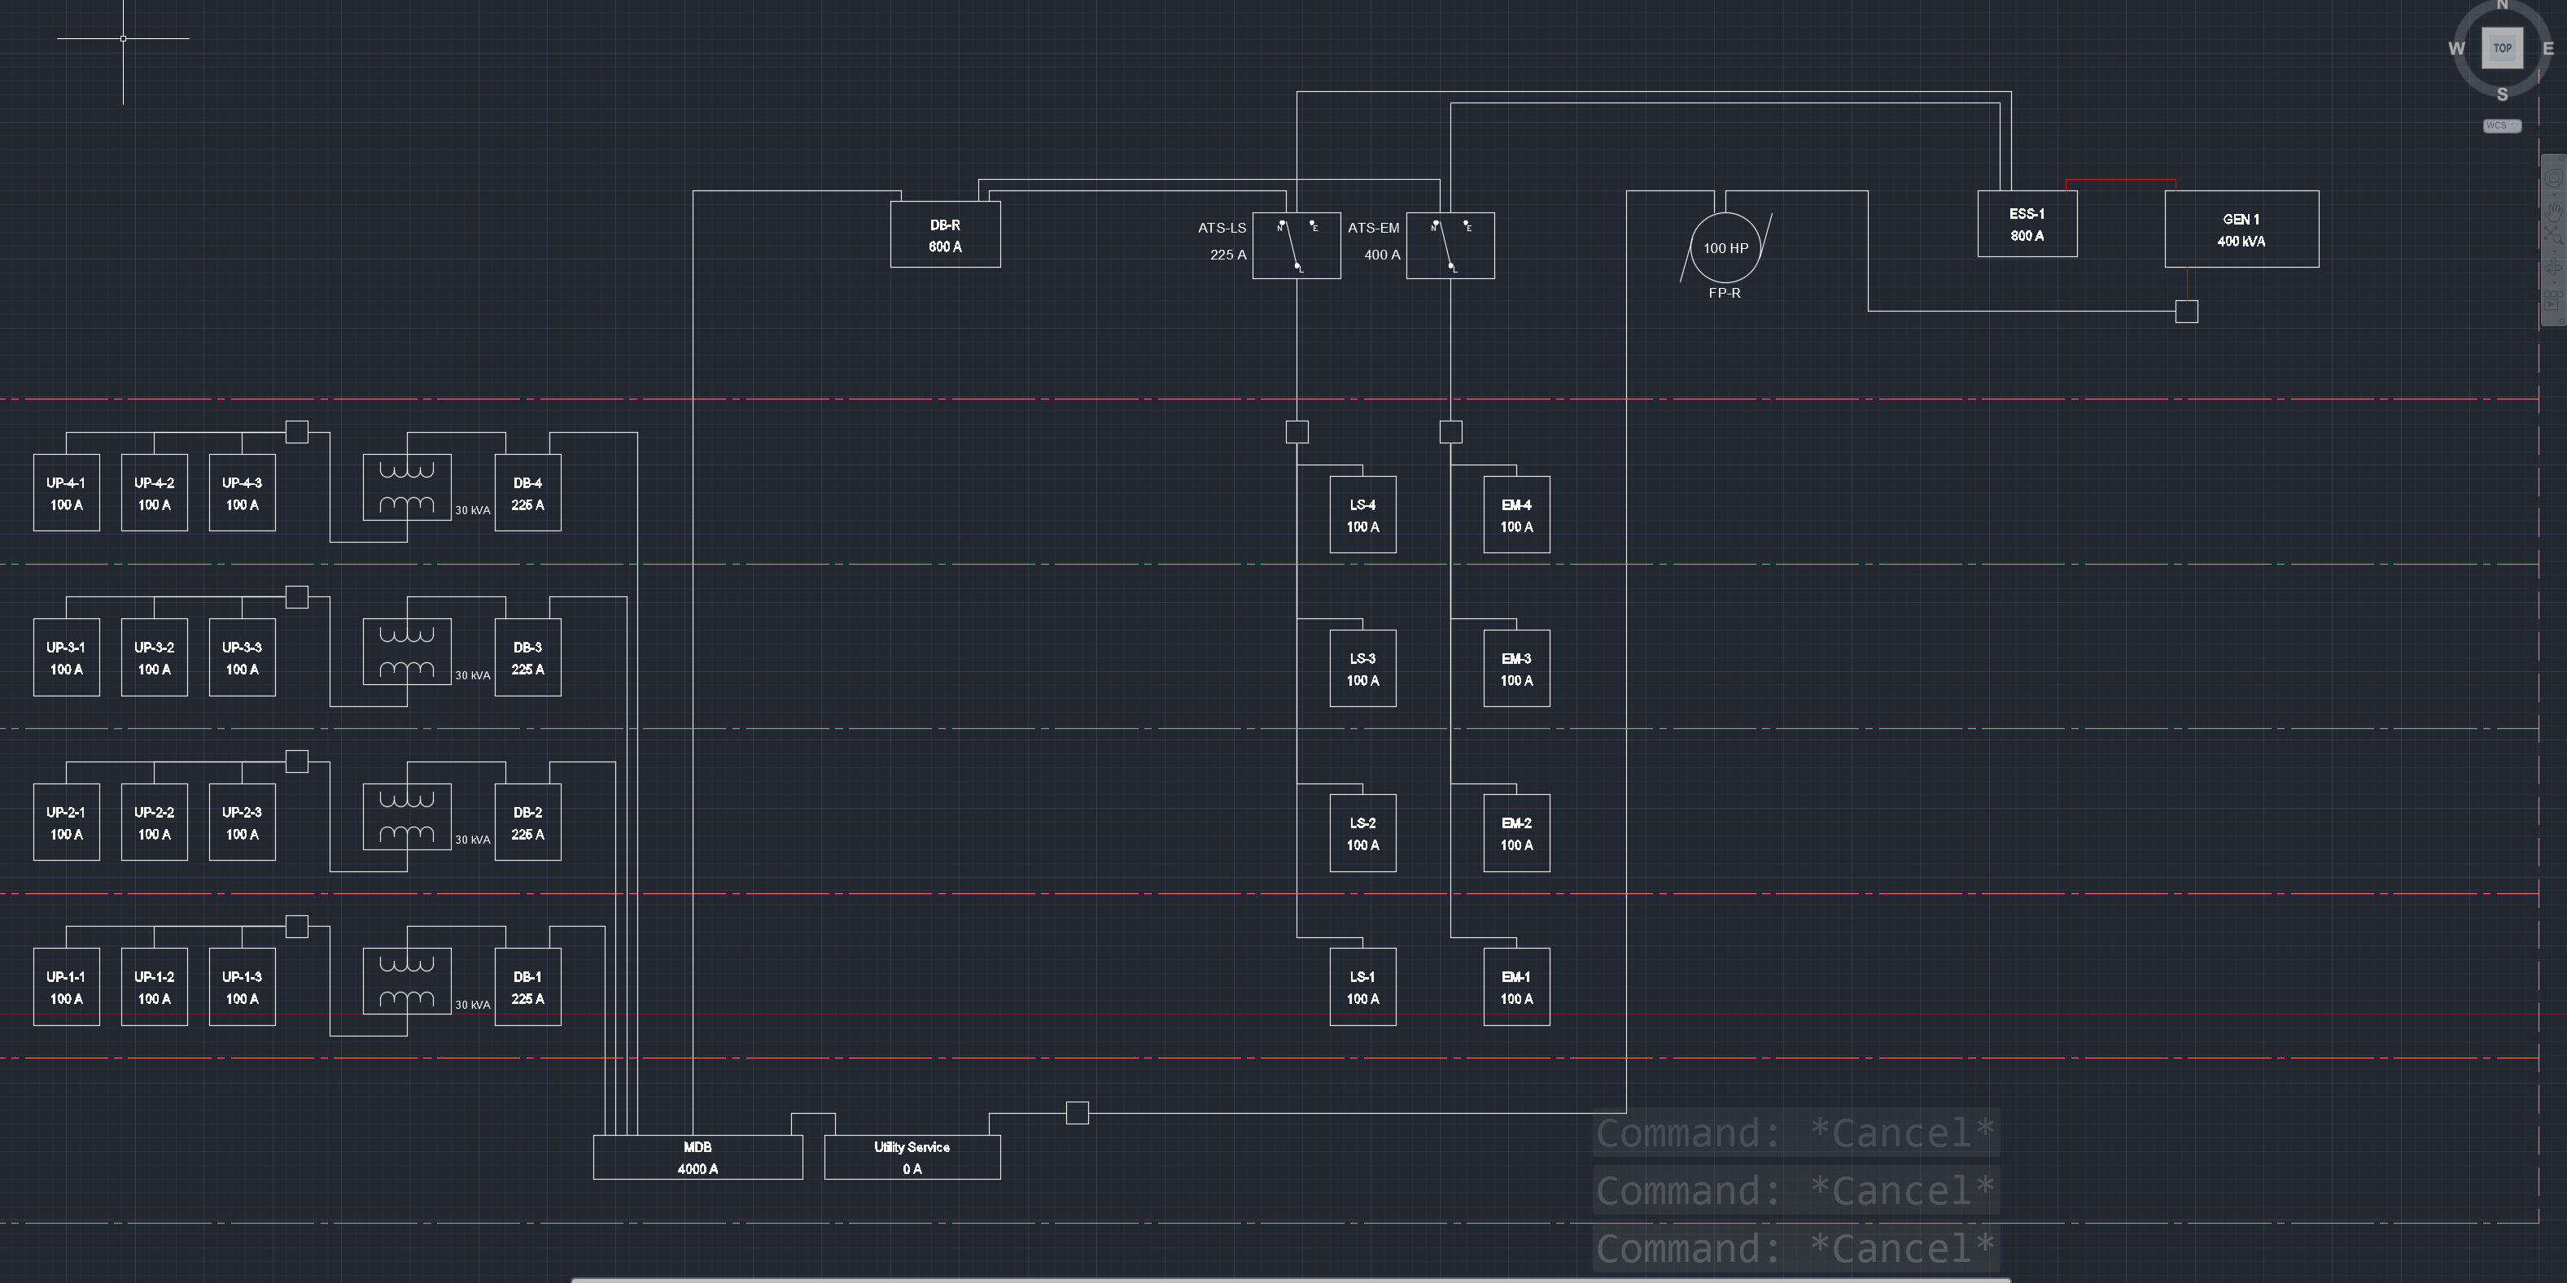Viewport: 2567px width, 1283px height.
Task: Select the junction box above LS-4
Action: click(x=1297, y=431)
